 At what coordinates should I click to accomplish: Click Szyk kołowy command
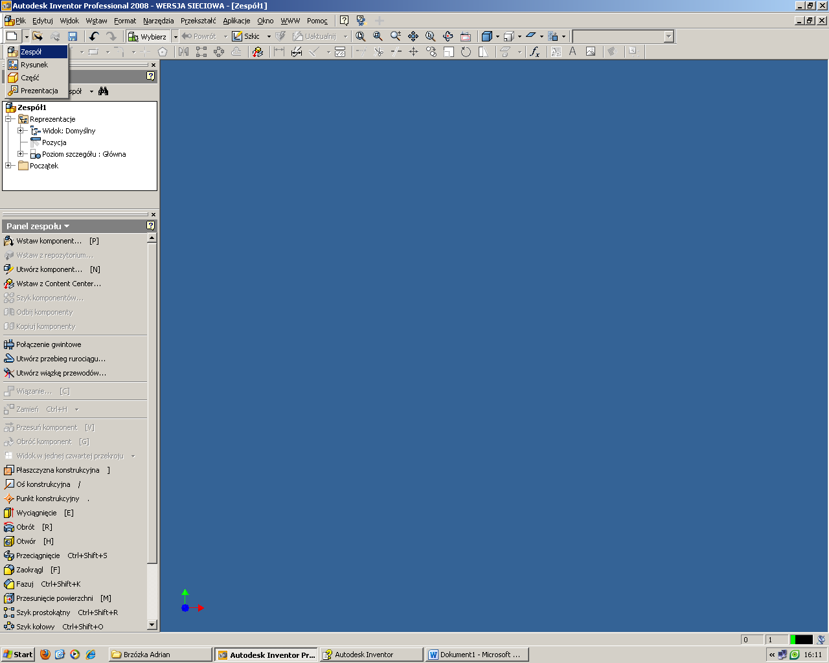click(53, 627)
